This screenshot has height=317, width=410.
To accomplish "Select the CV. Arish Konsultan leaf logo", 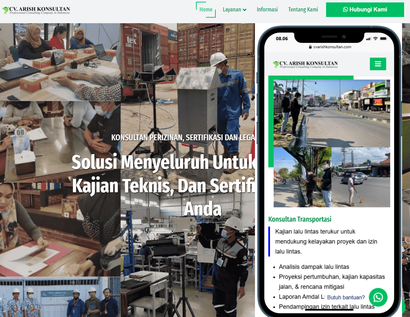I will point(6,10).
